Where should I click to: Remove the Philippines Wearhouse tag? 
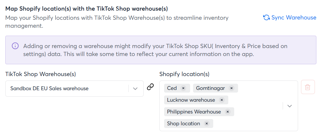[x=227, y=112]
